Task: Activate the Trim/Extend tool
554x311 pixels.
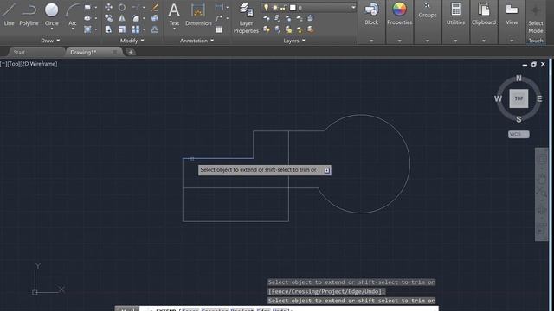Action: pyautogui.click(x=135, y=7)
